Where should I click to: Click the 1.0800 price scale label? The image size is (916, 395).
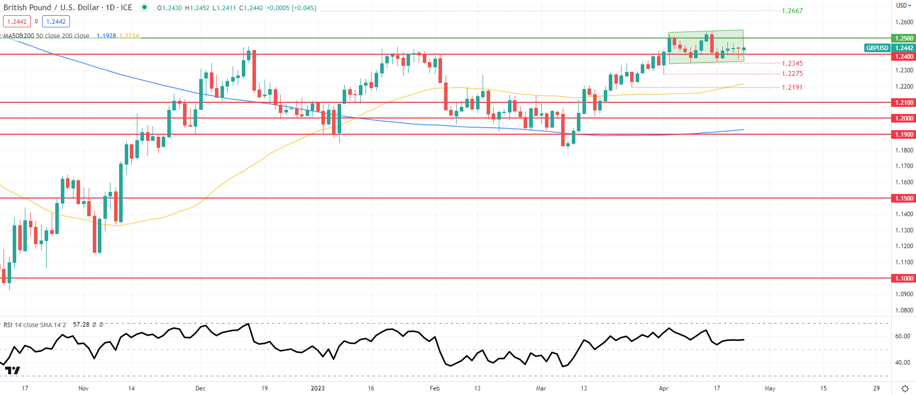[904, 310]
